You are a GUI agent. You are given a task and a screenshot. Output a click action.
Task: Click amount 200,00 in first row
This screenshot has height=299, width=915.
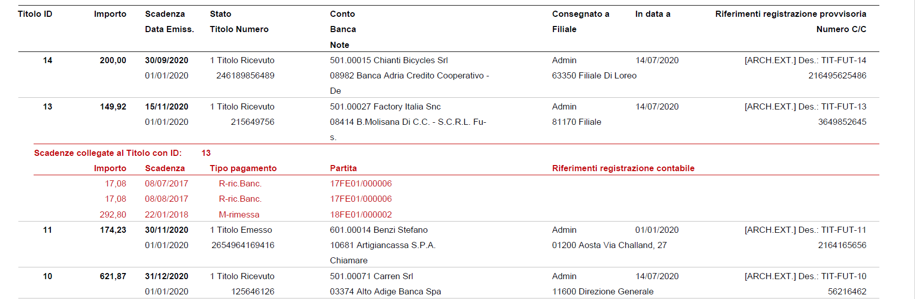tap(113, 61)
